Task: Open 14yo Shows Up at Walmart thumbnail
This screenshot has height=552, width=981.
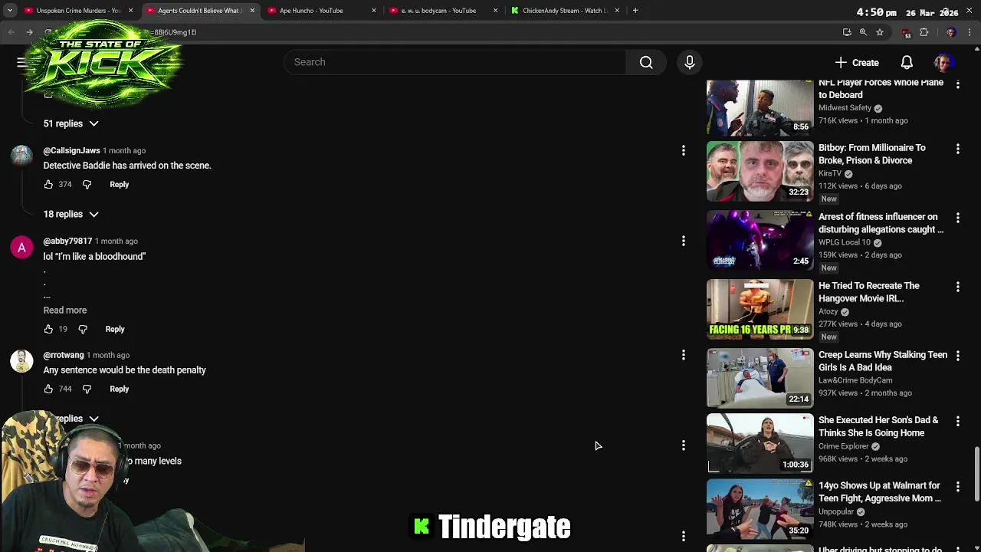Action: point(760,509)
